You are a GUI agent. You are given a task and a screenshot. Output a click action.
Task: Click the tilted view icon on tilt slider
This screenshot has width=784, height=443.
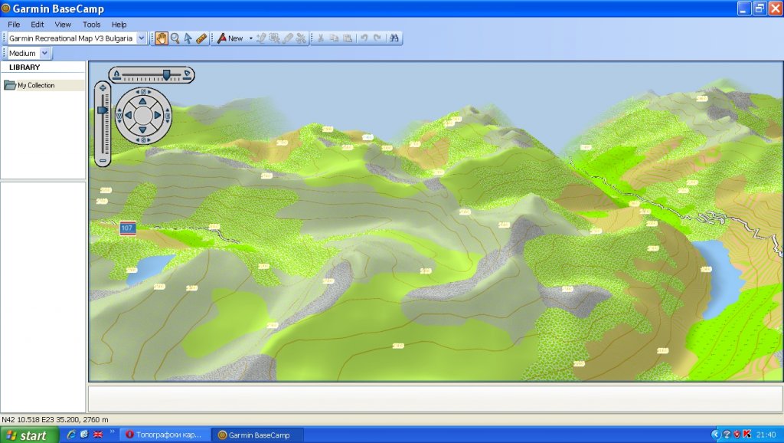187,74
